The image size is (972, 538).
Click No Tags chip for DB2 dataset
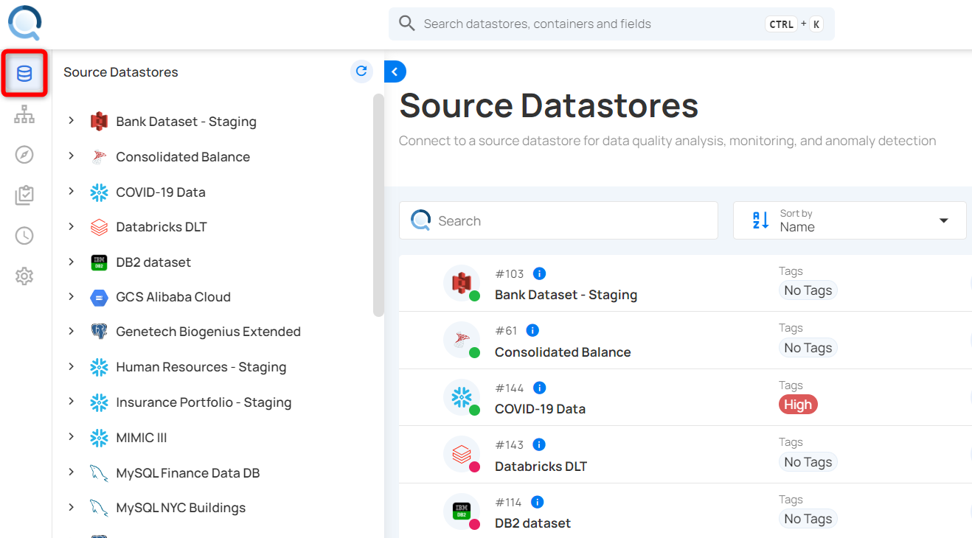tap(808, 519)
